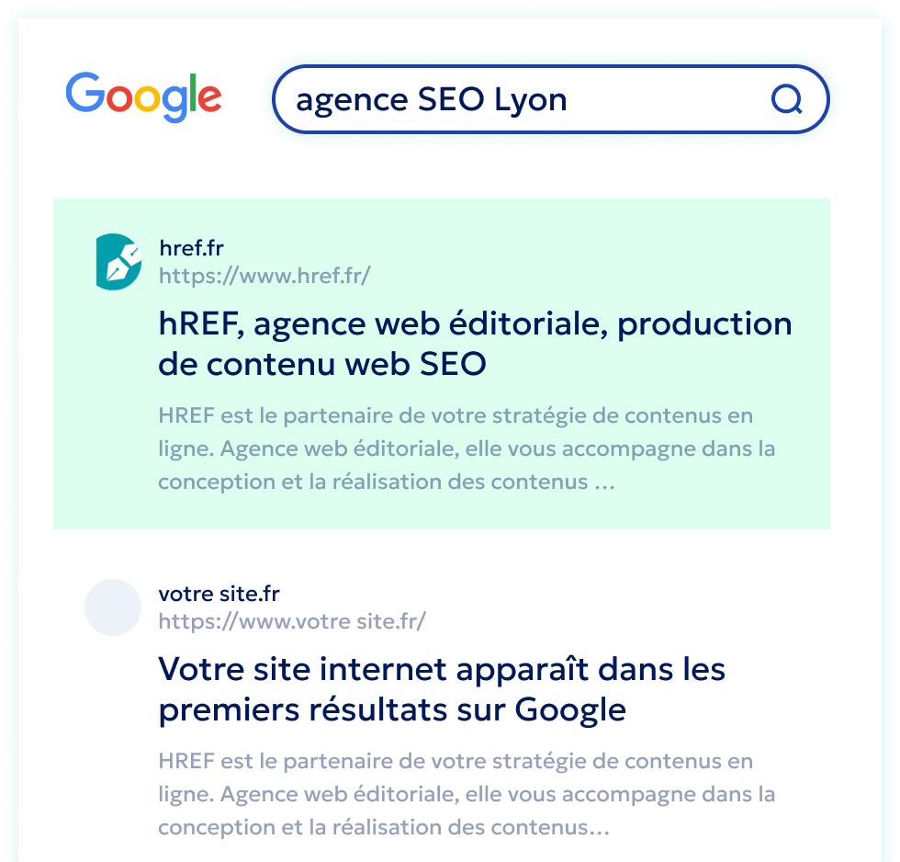Open the Votre site internet apparaît result title

[441, 689]
